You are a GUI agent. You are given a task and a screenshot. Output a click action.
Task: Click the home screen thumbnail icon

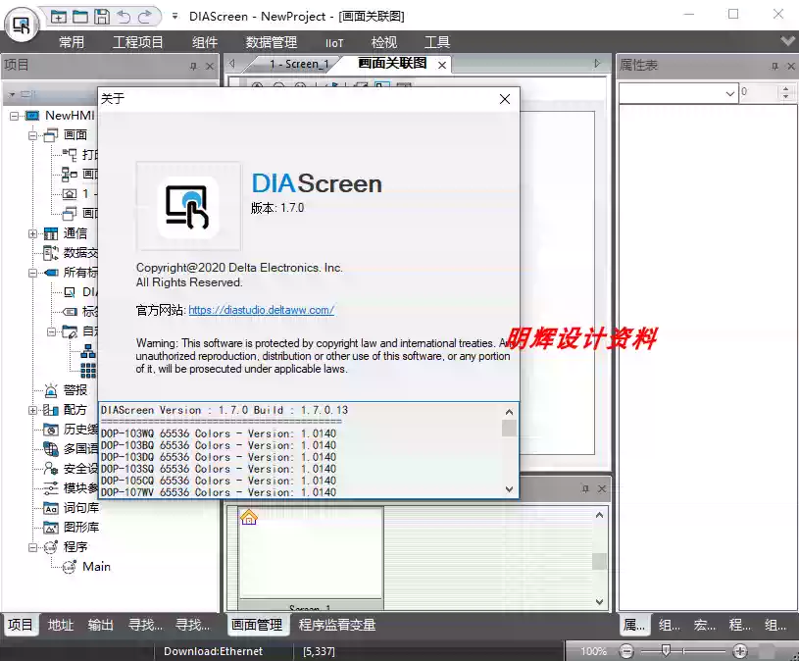(249, 517)
